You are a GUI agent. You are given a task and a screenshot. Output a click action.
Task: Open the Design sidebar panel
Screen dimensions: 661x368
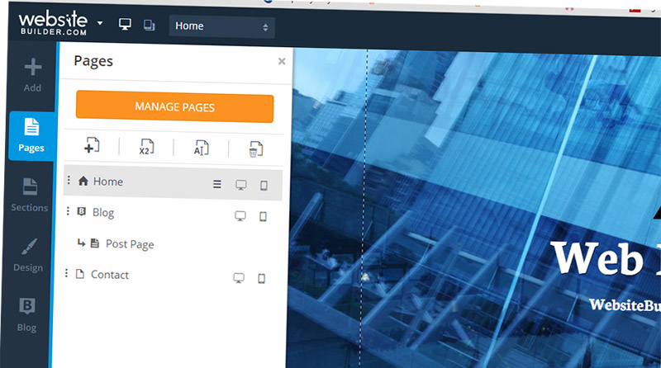tap(28, 255)
